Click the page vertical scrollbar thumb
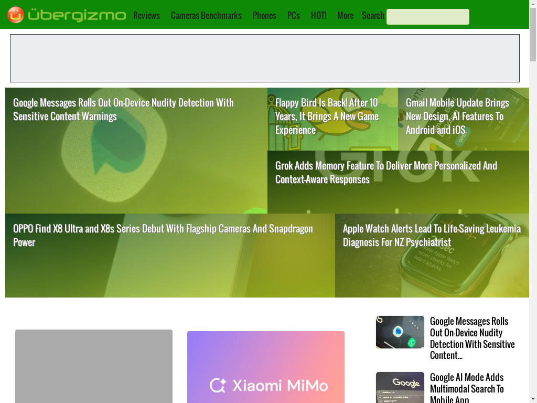Viewport: 537px width, 403px height. (533, 34)
